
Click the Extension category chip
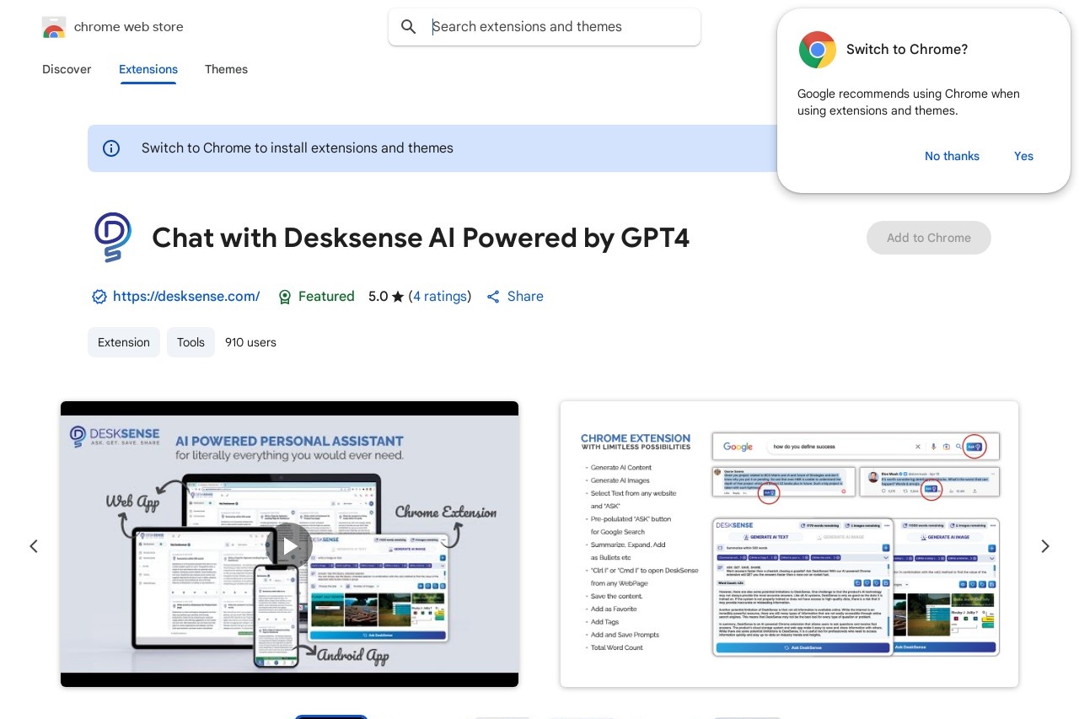124,342
